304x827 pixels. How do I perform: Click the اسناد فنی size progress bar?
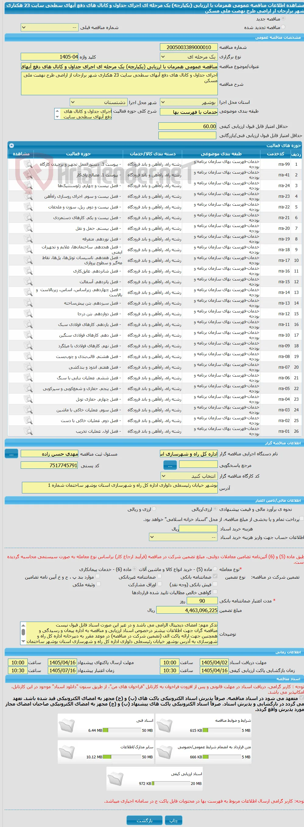pos(122,730)
